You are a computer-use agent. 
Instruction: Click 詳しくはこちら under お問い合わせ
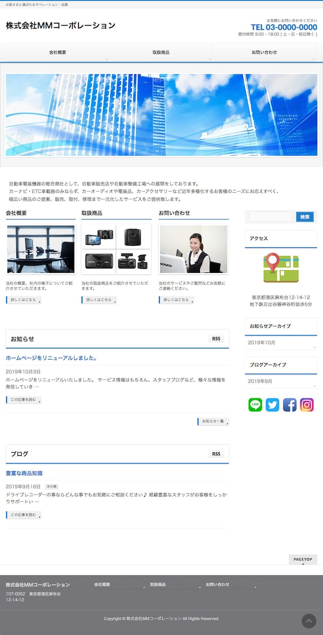click(177, 300)
